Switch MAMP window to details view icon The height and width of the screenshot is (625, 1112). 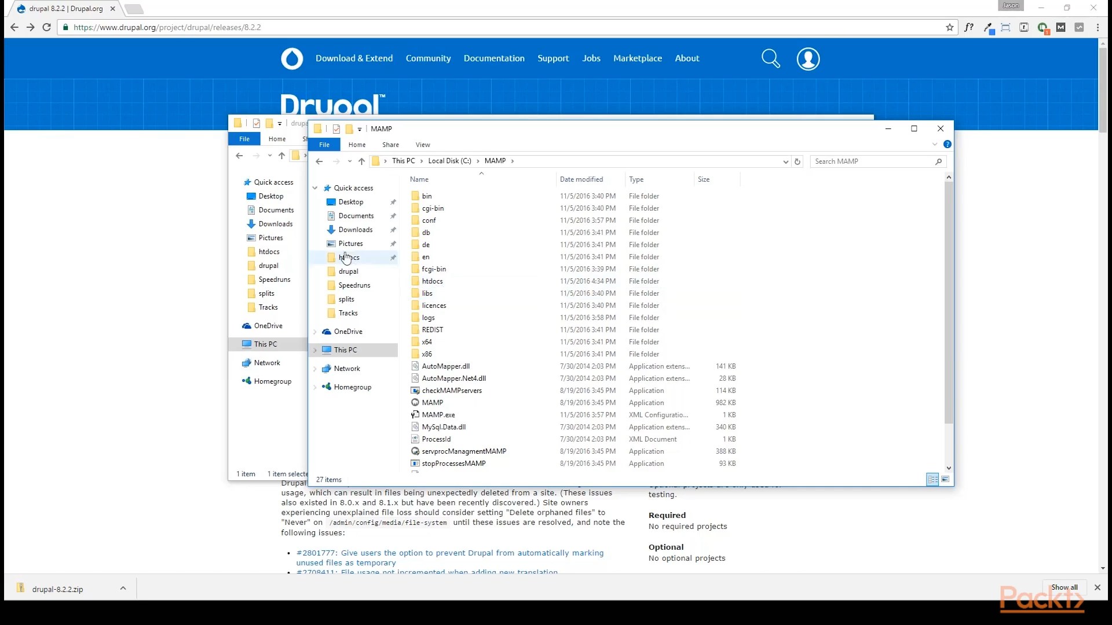pos(932,479)
